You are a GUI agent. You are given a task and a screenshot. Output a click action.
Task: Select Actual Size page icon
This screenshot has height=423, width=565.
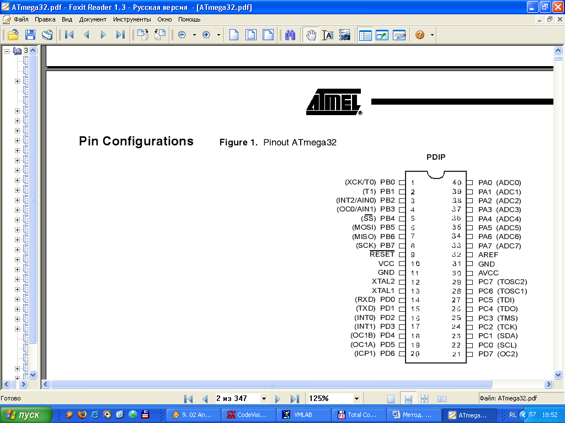click(234, 35)
